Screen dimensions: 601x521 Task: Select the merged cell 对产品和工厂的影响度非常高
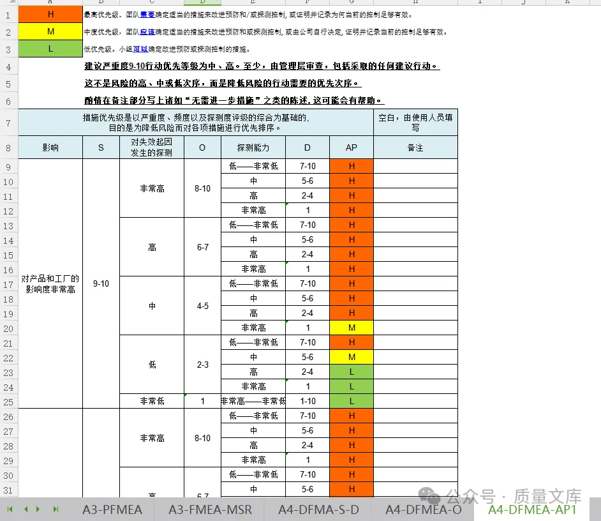(x=50, y=283)
